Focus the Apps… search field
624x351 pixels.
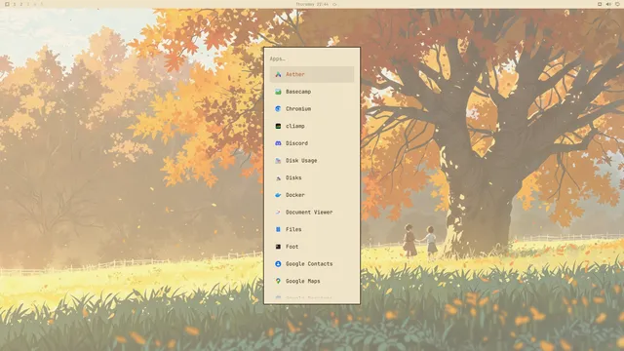point(312,58)
